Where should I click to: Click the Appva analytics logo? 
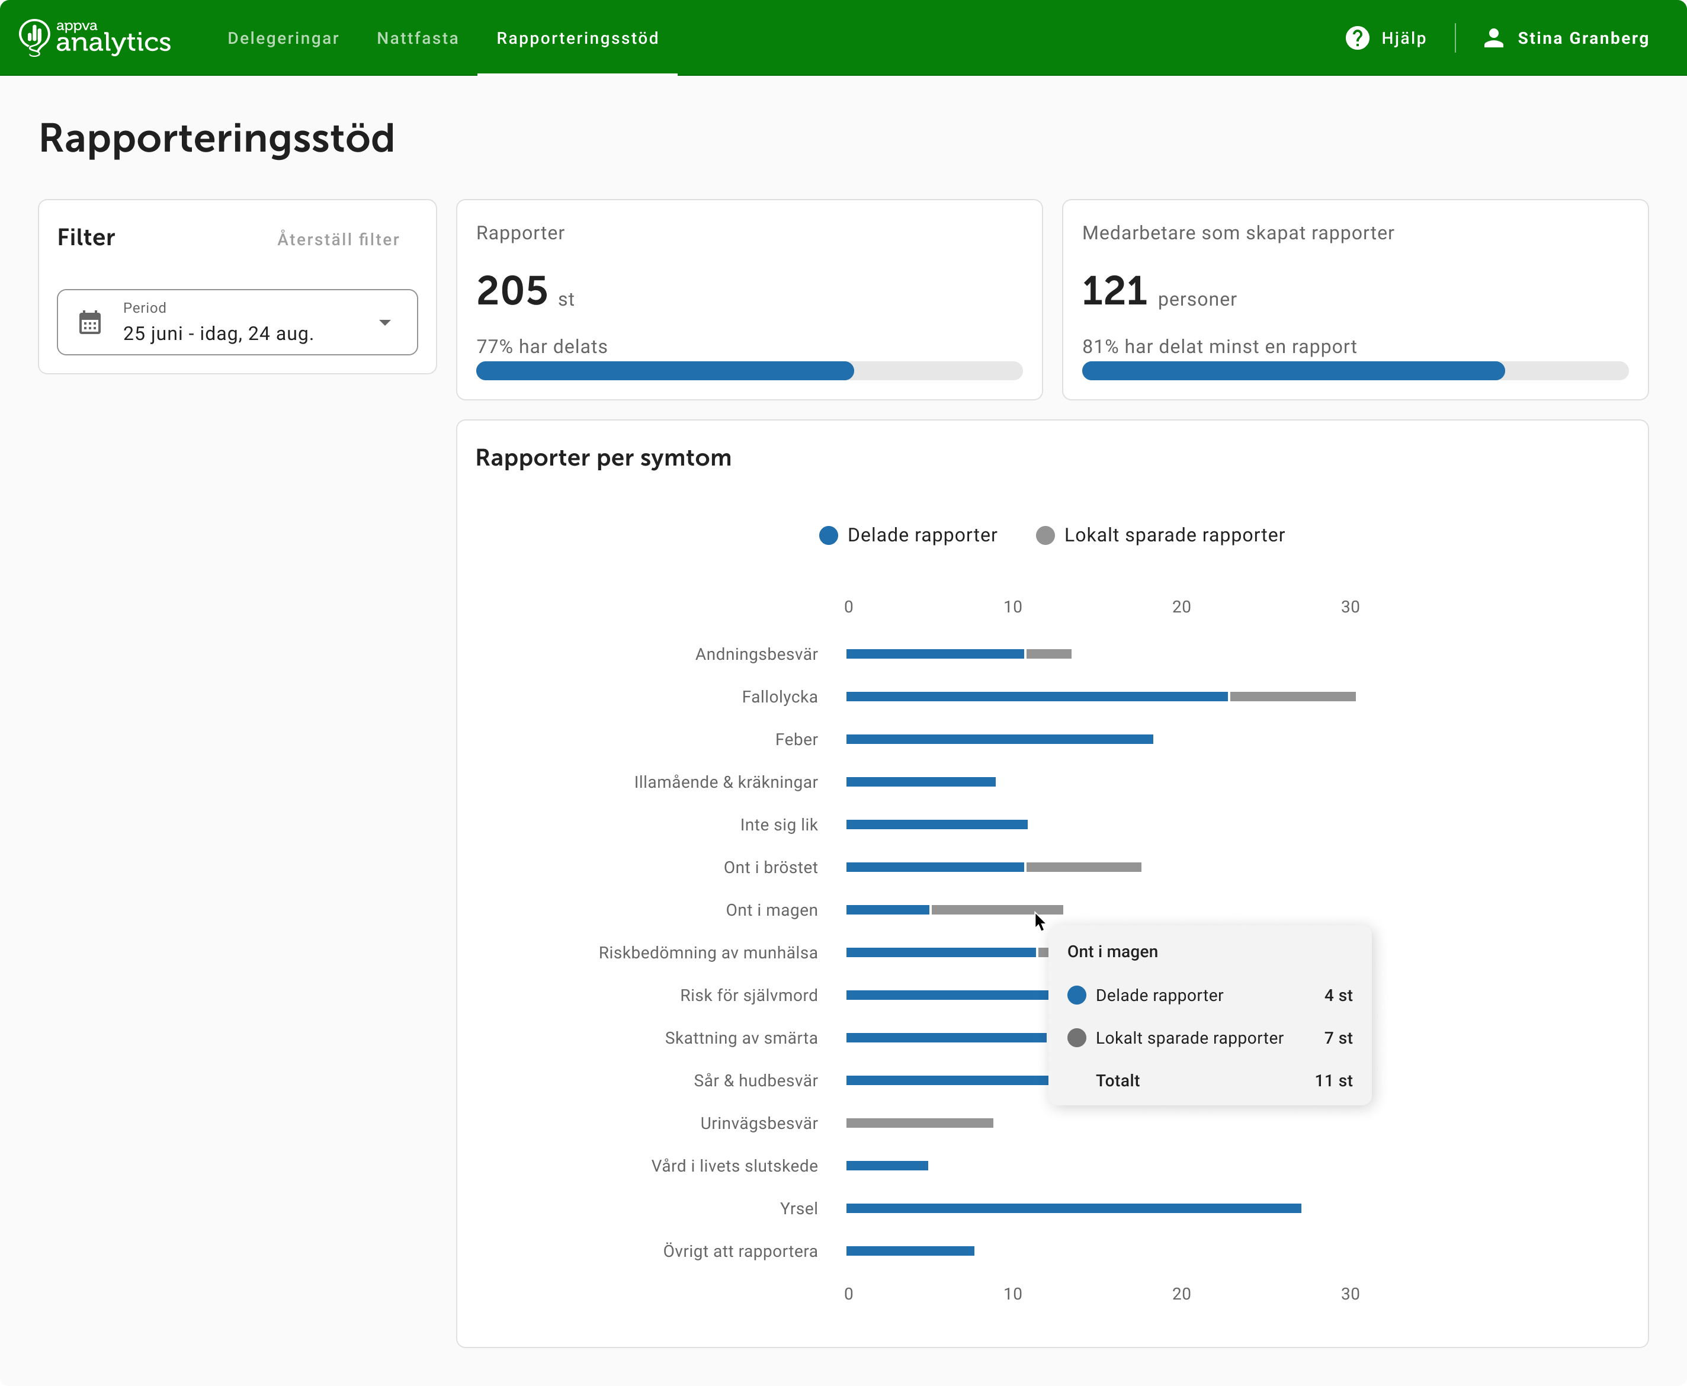(x=95, y=37)
